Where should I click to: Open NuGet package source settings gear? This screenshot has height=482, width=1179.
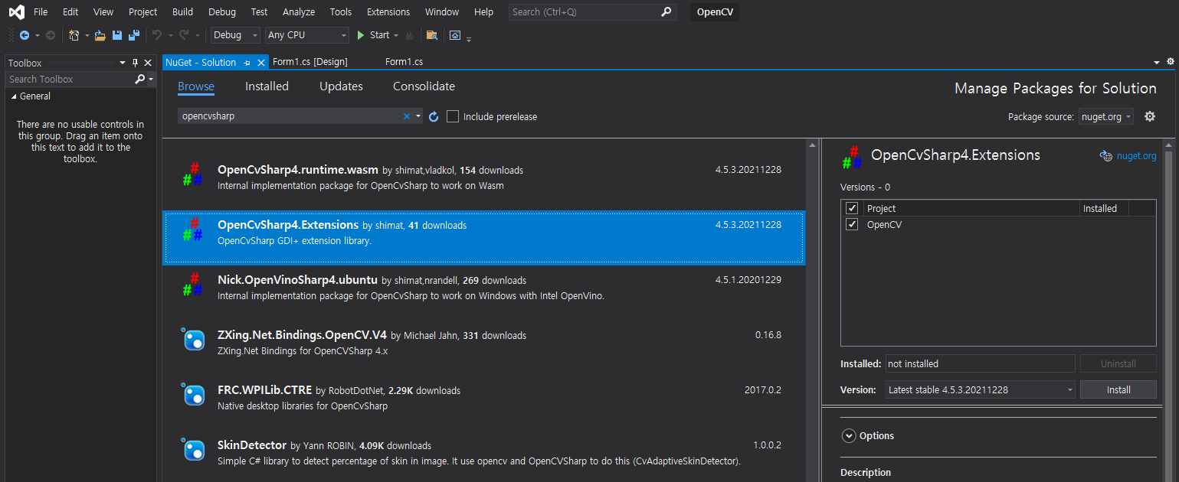(x=1149, y=116)
